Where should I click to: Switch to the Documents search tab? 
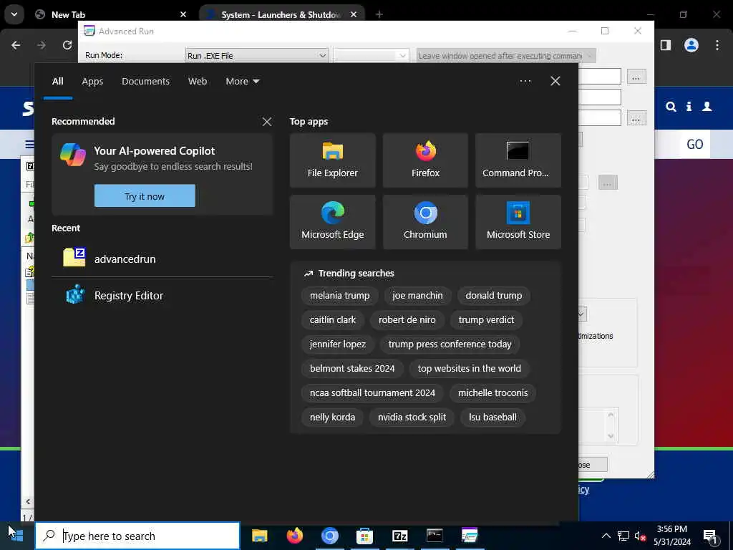tap(145, 82)
